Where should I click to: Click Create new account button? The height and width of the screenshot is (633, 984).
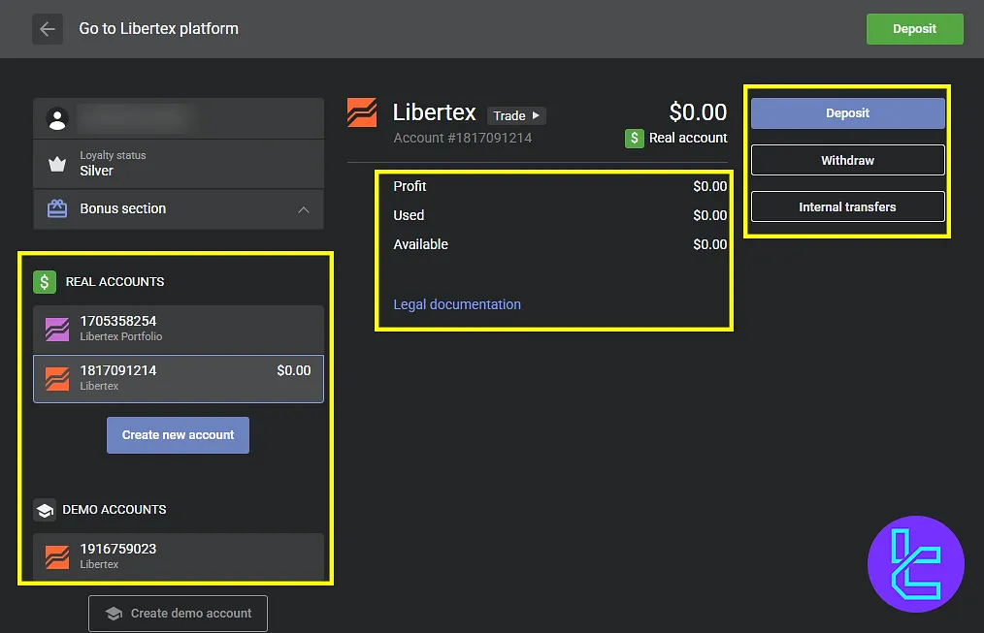point(179,435)
